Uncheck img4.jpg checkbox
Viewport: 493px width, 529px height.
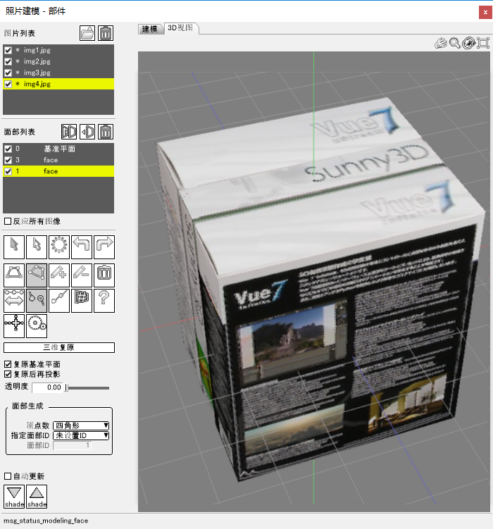pyautogui.click(x=8, y=84)
